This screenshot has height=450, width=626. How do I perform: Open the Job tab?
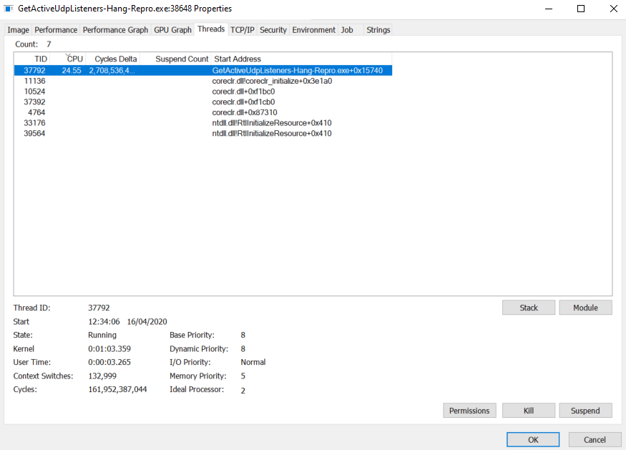pyautogui.click(x=347, y=30)
